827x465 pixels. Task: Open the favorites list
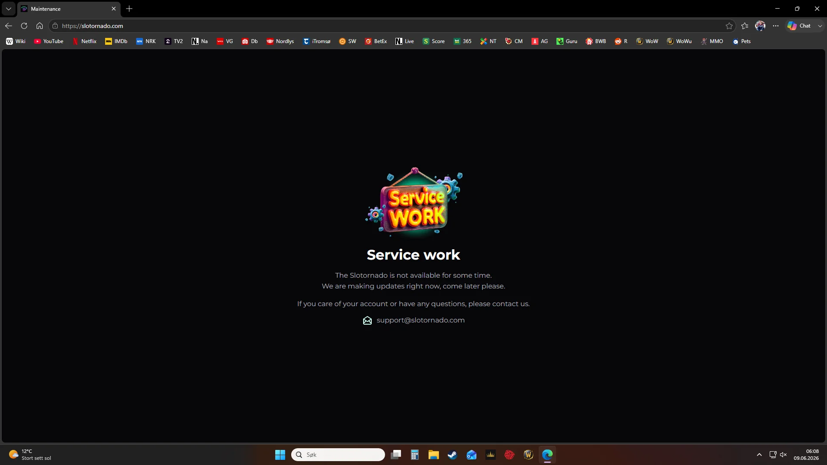(745, 26)
